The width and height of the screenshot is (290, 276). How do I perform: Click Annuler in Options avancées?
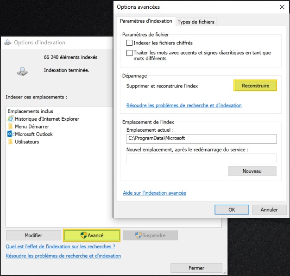(269, 209)
